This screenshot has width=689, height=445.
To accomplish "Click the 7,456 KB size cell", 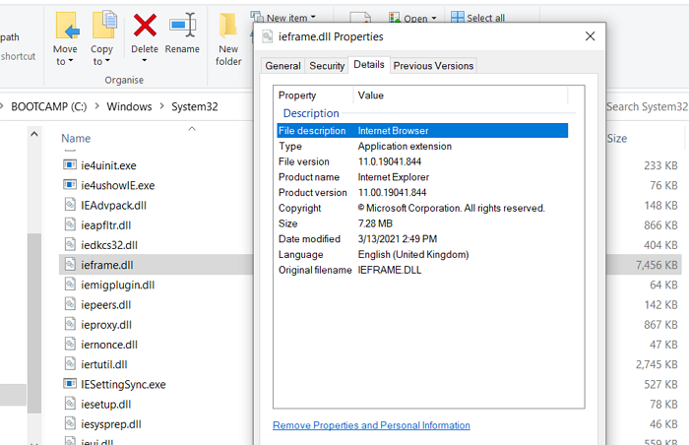I will tap(657, 265).
